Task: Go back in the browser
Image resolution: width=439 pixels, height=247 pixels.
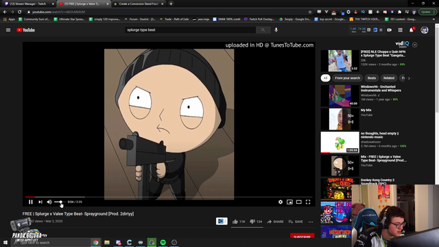Action: [5, 12]
